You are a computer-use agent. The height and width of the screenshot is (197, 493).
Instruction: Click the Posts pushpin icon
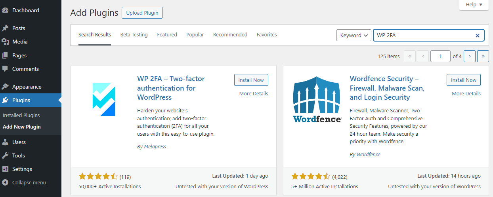[x=5, y=28]
